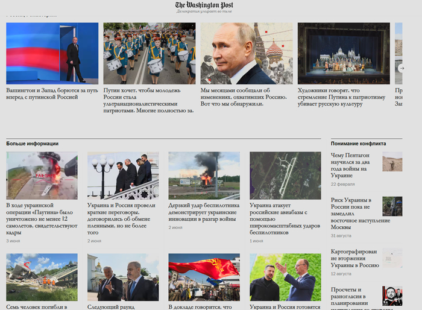Open the Putin walking on stage photo
422x310 pixels.
tap(52, 53)
